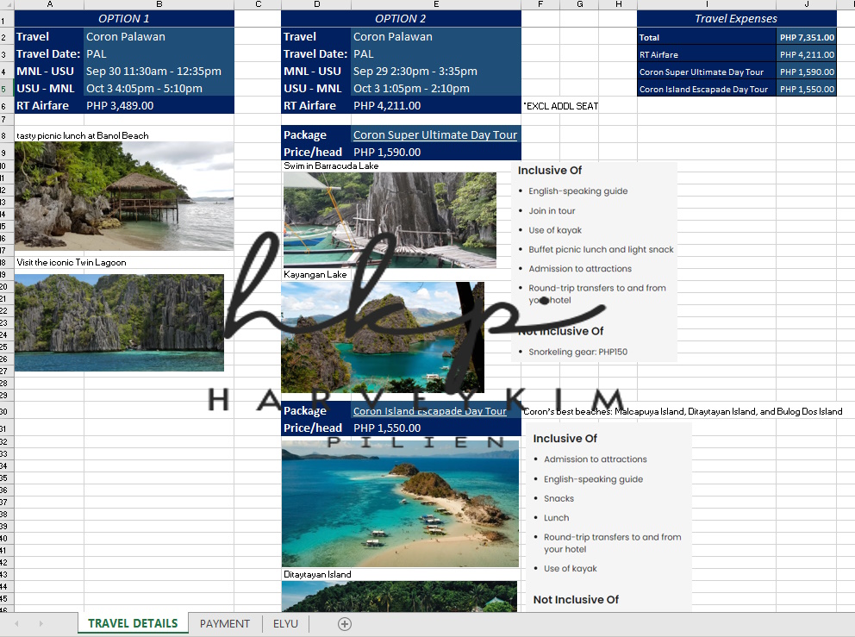The height and width of the screenshot is (637, 855).
Task: Select the OPTION 2 header cell
Action: click(401, 19)
